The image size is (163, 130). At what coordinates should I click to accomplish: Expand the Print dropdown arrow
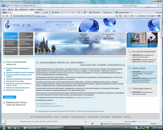point(134,16)
